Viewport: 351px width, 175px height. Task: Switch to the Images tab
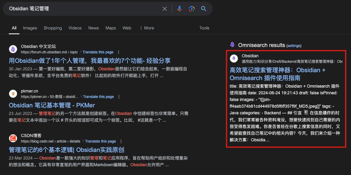pos(30,28)
